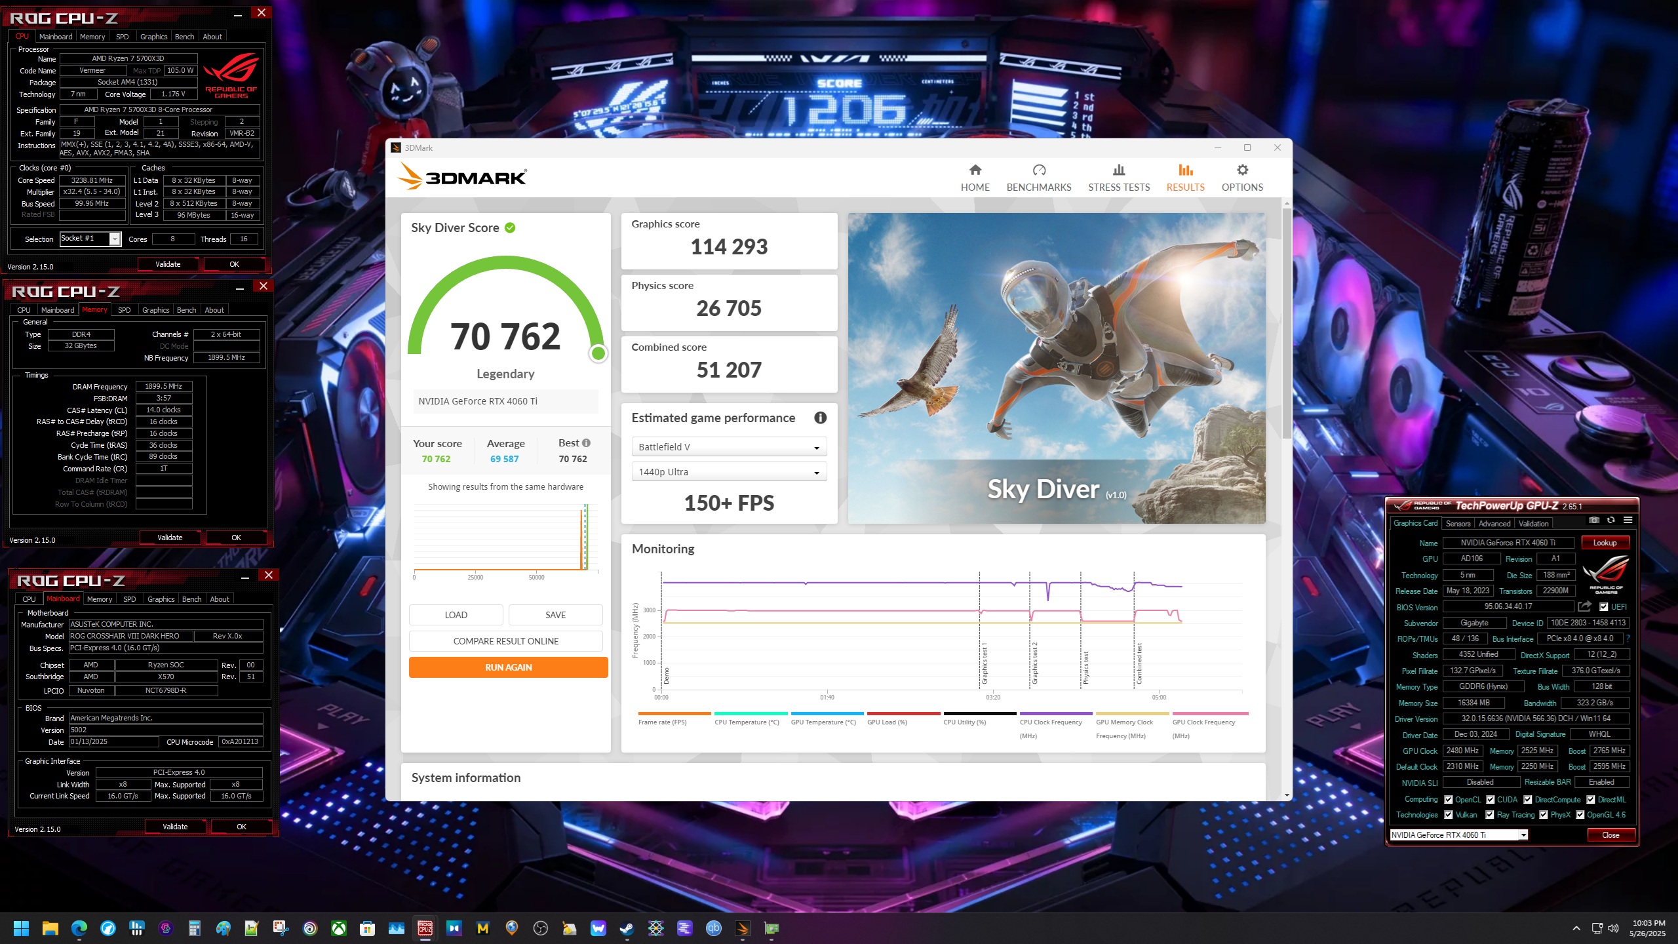Toggle the UEFI checkbox in GPU-Z
1678x944 pixels.
1603,607
